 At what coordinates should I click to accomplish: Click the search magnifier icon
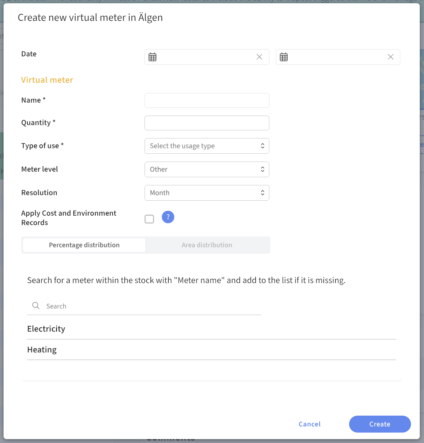(36, 306)
